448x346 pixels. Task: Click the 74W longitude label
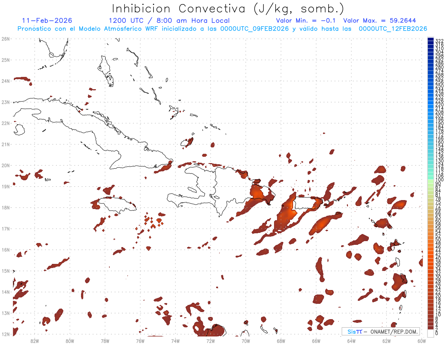[175, 341]
